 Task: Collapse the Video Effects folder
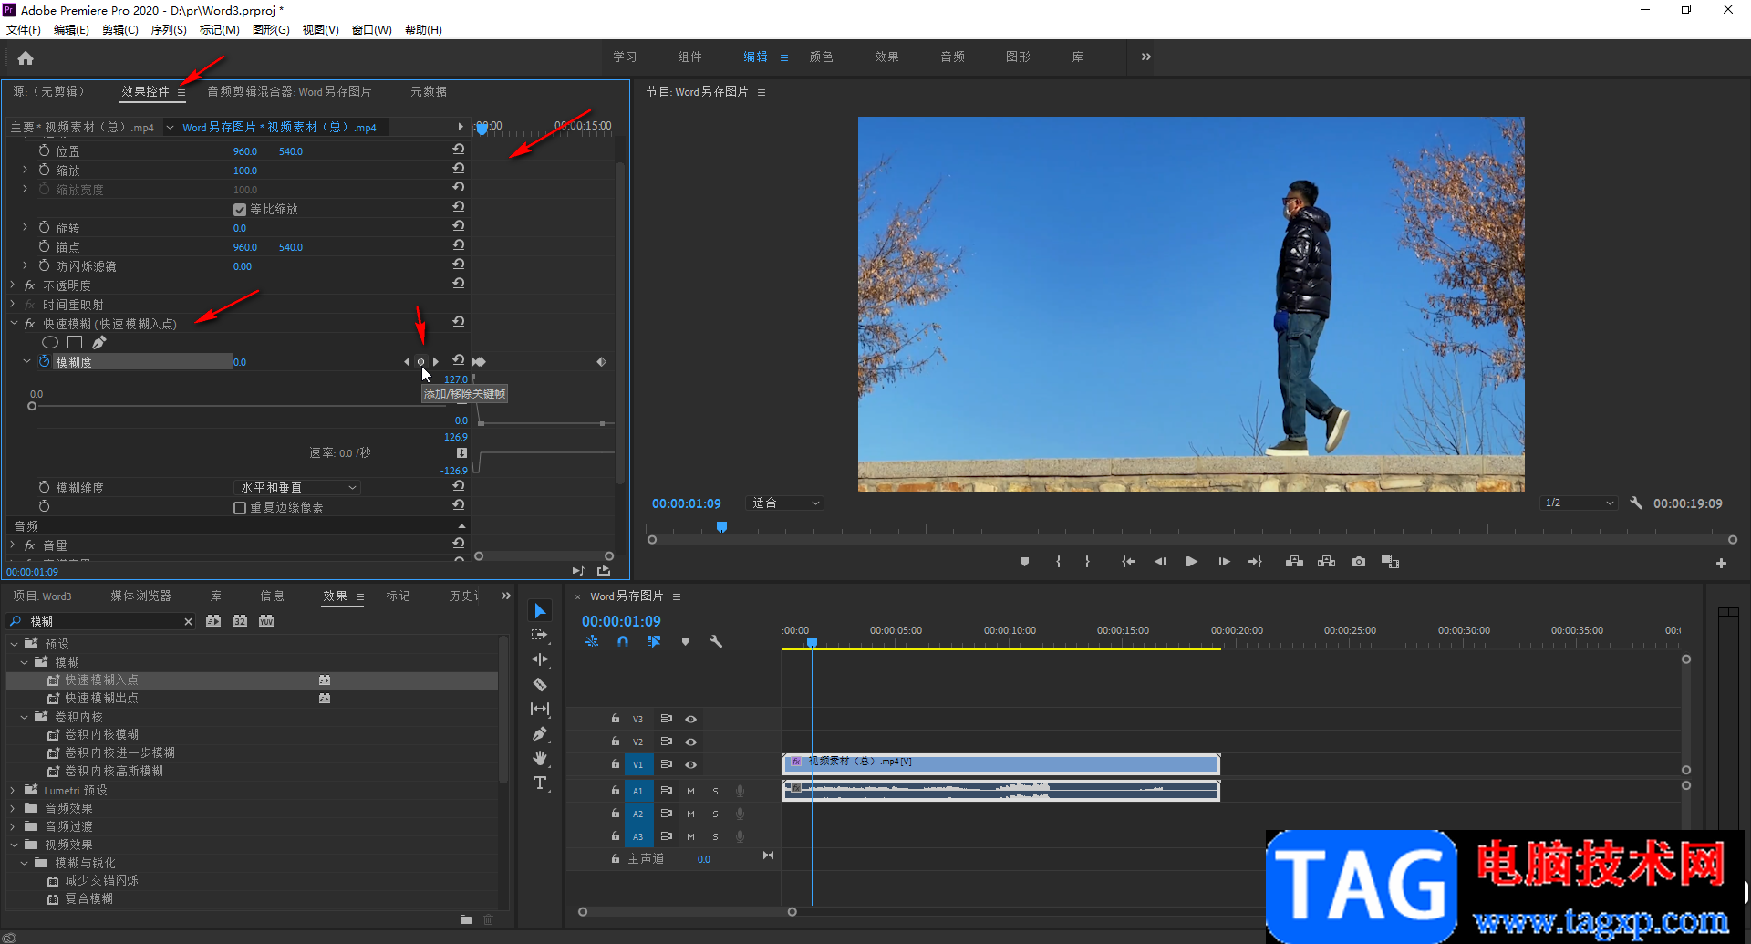click(13, 845)
